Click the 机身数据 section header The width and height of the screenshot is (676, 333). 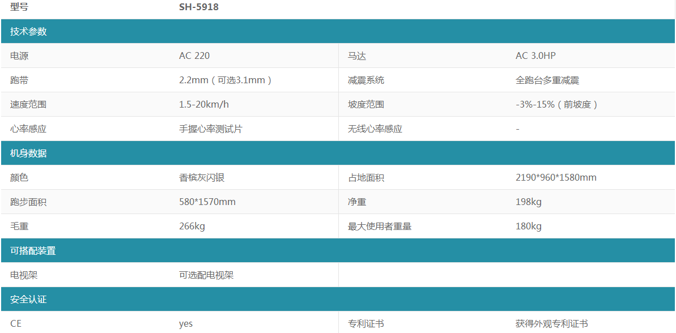(28, 153)
